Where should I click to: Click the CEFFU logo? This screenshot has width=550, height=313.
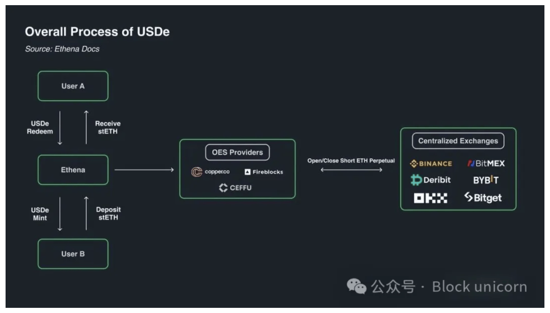click(235, 188)
